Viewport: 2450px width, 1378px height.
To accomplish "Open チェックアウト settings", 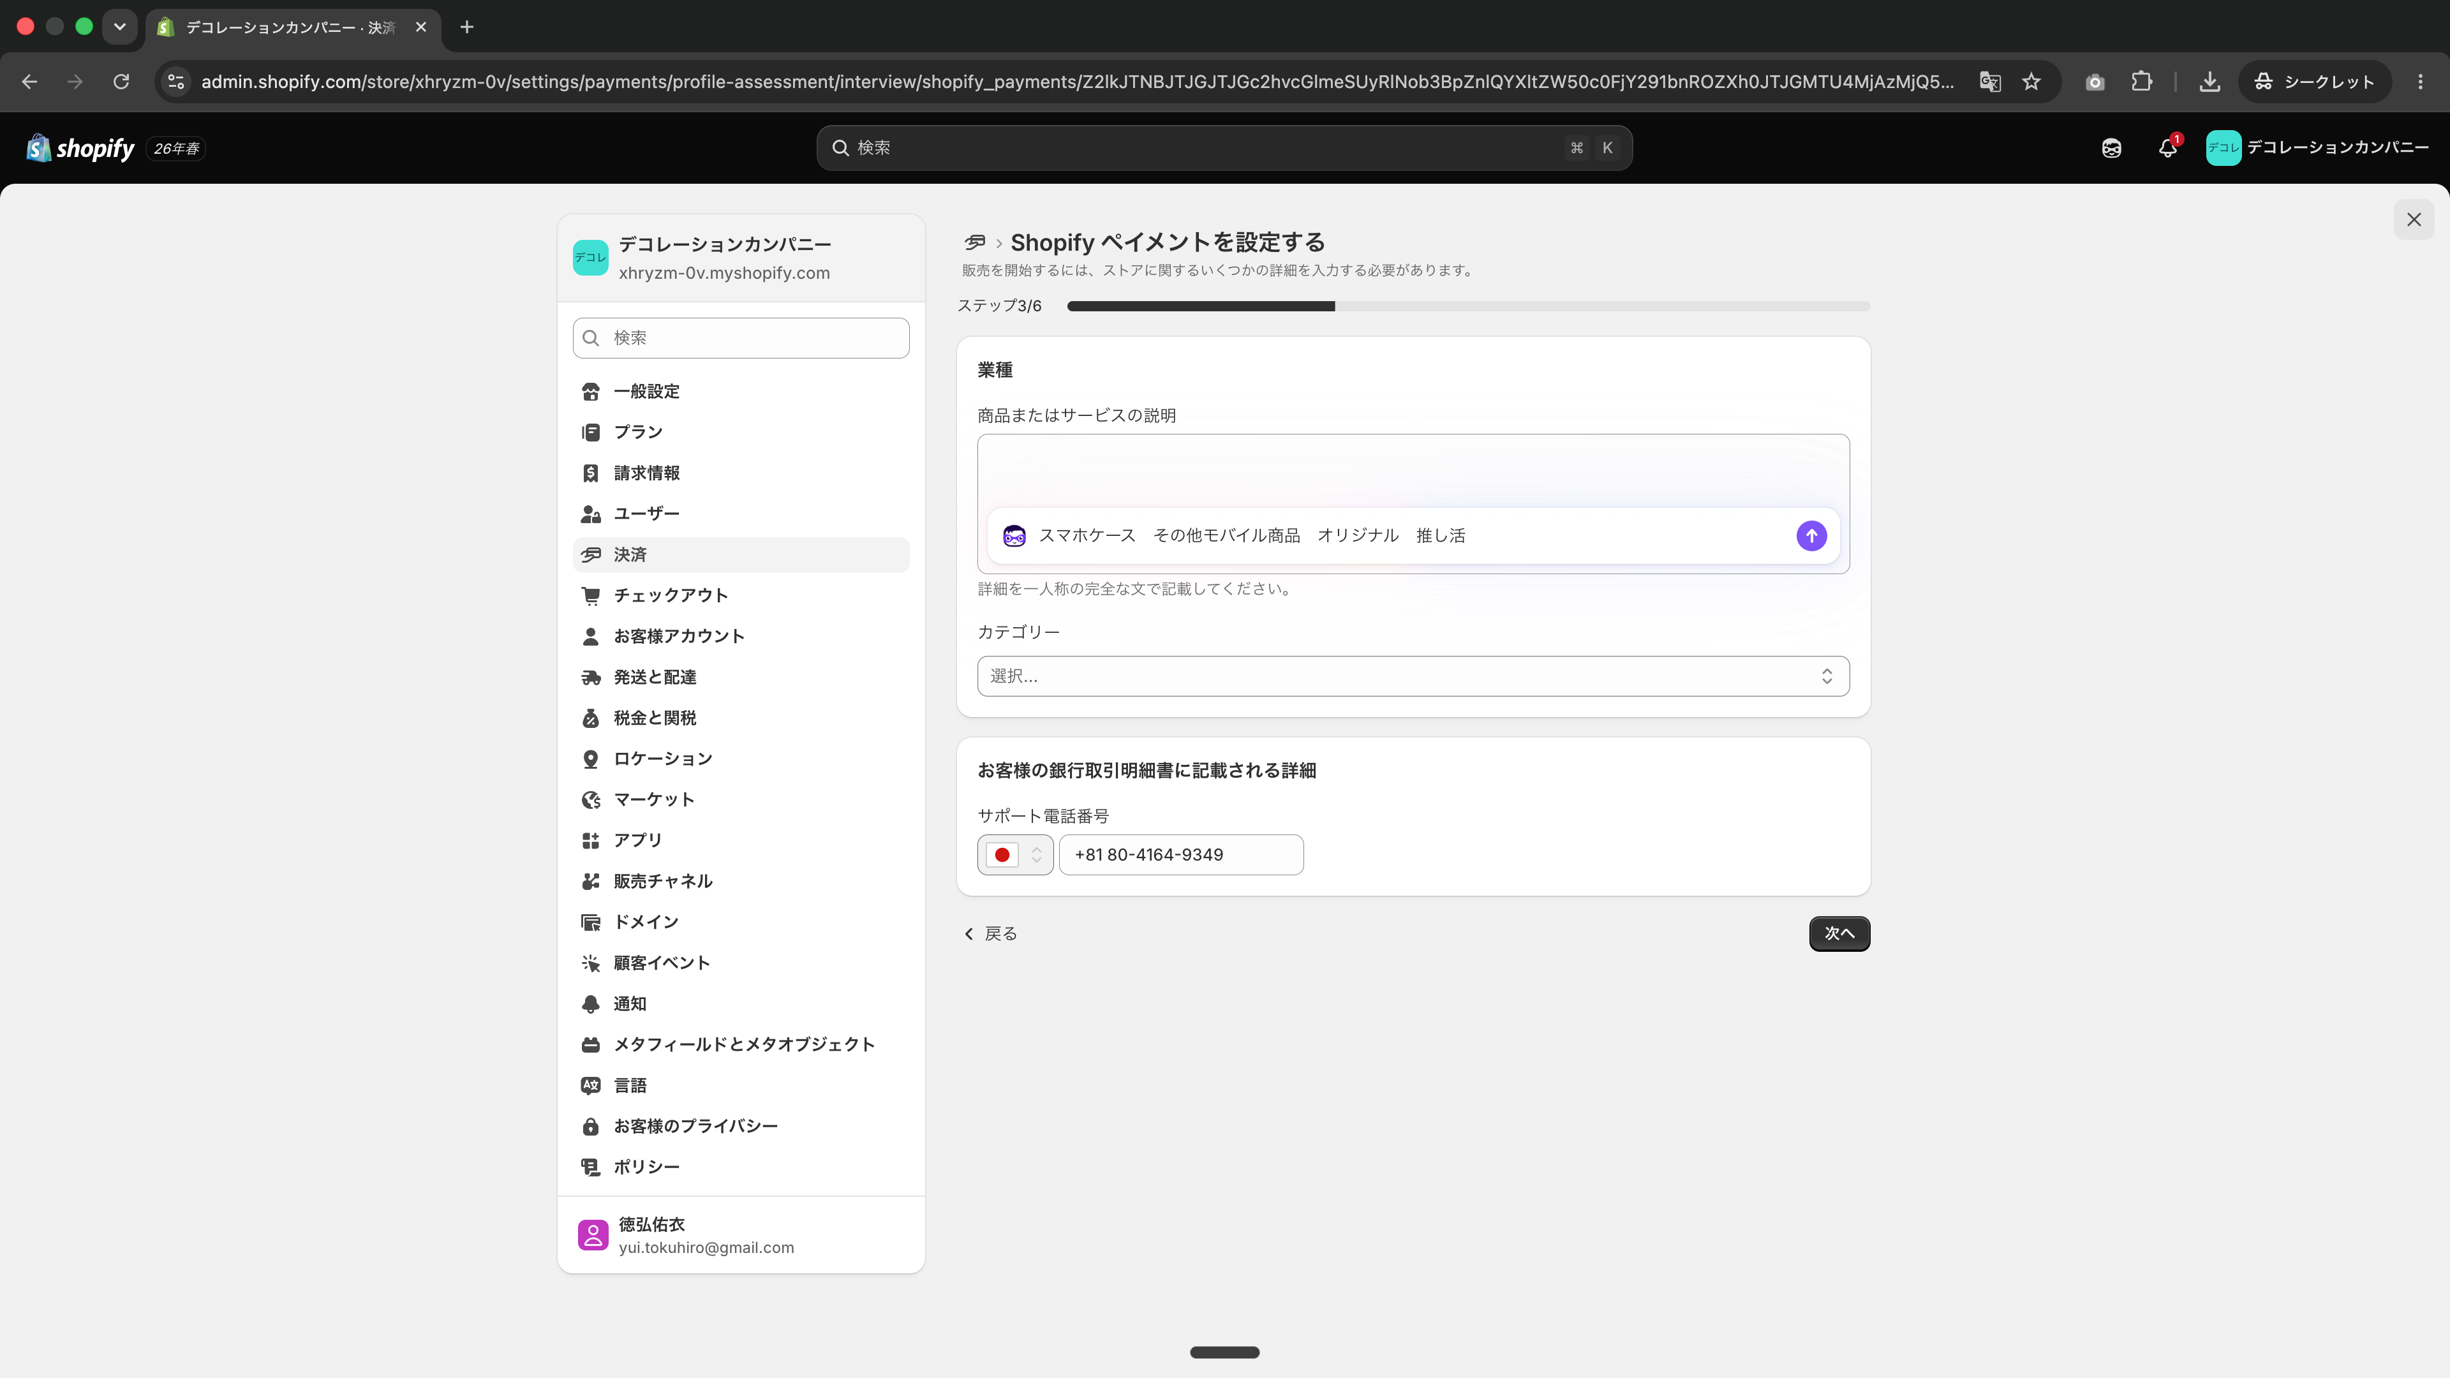I will [x=741, y=595].
